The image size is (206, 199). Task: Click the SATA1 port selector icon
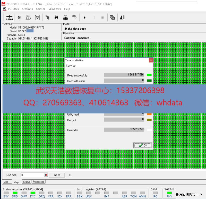point(9,18)
